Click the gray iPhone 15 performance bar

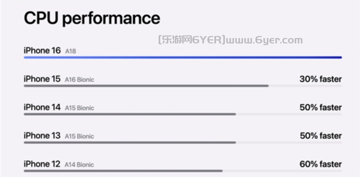pyautogui.click(x=146, y=86)
